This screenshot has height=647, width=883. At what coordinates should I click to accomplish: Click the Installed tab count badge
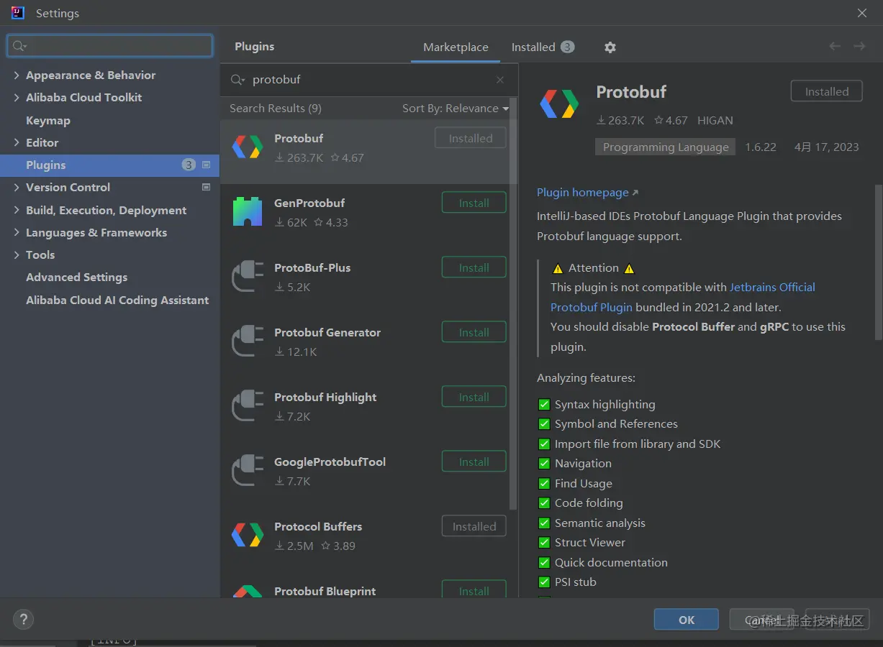pyautogui.click(x=567, y=47)
